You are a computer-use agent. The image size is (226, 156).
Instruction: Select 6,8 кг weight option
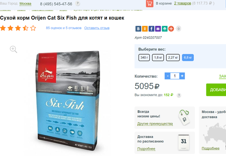tap(188, 57)
